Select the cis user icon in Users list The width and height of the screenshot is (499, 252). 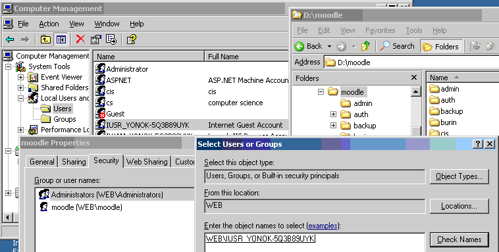[100, 91]
